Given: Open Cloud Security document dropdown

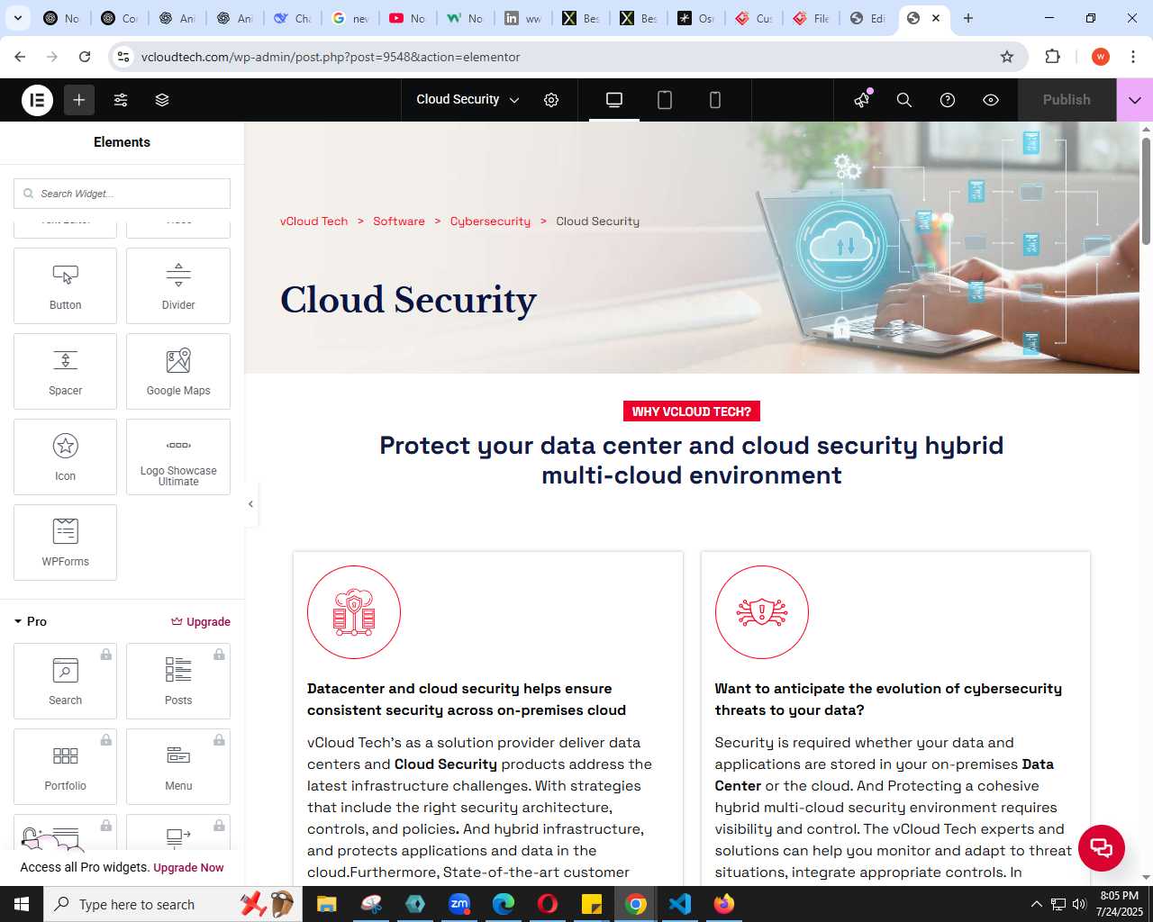Looking at the screenshot, I should click(x=468, y=100).
